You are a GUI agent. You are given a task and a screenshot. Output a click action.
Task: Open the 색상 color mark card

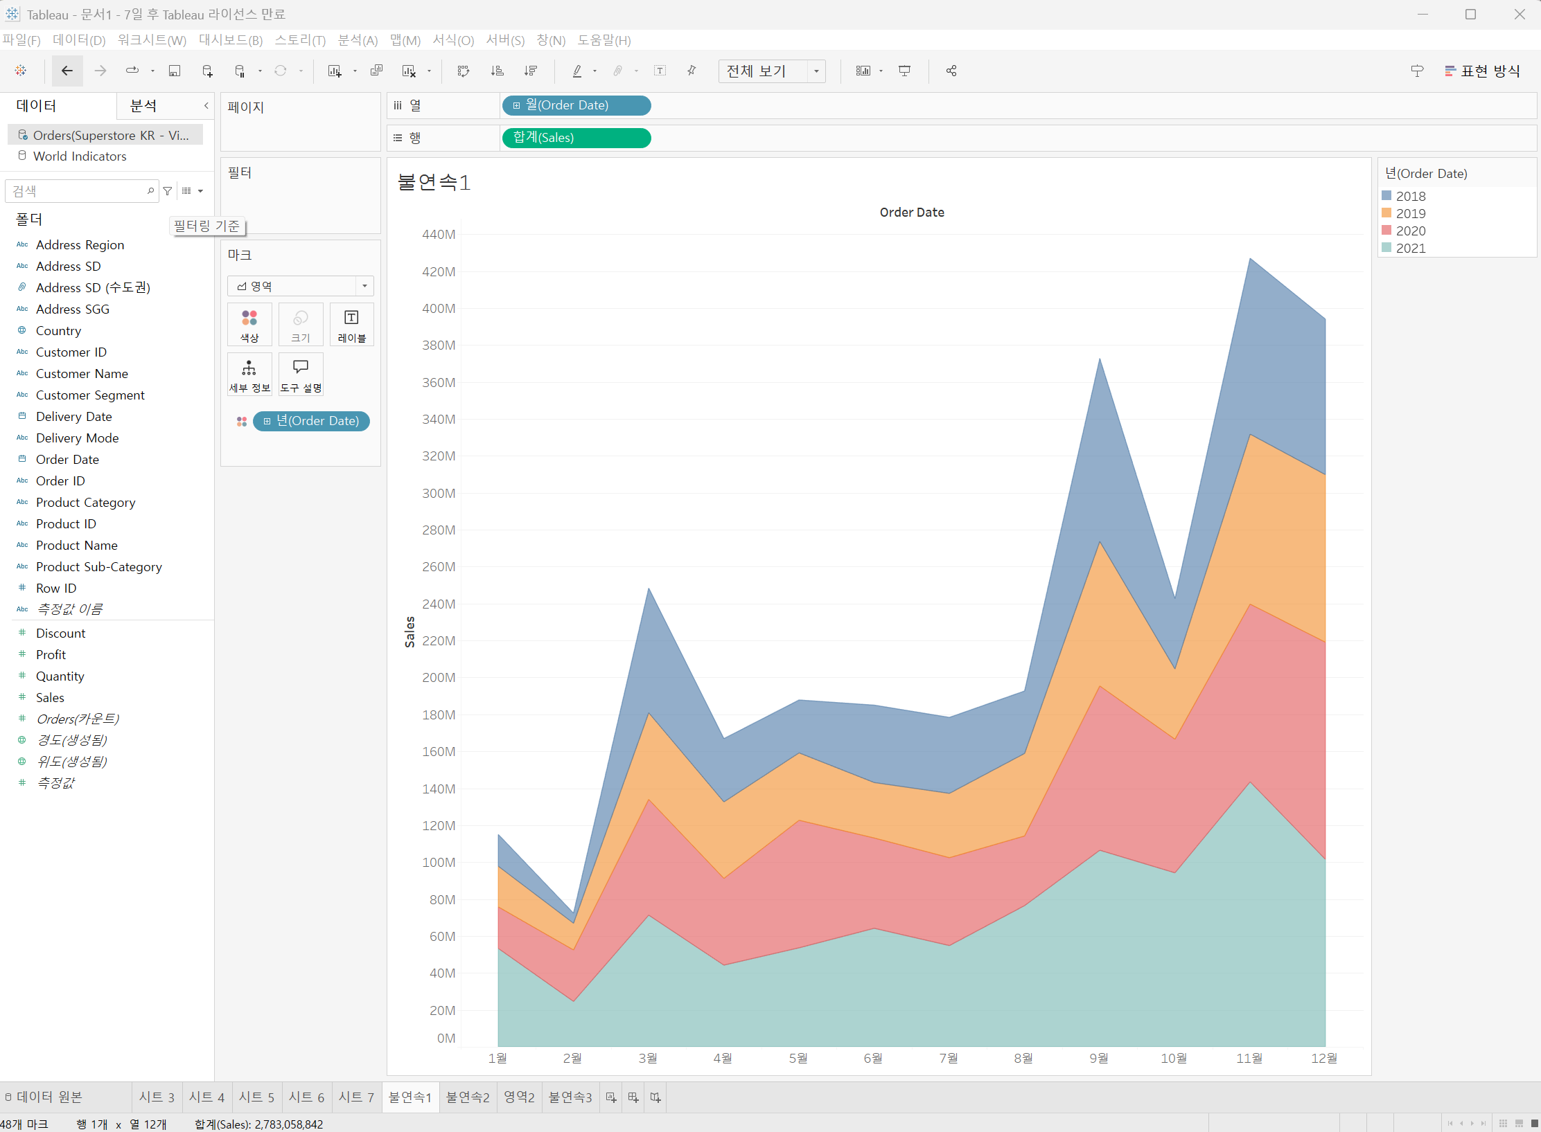(x=249, y=325)
